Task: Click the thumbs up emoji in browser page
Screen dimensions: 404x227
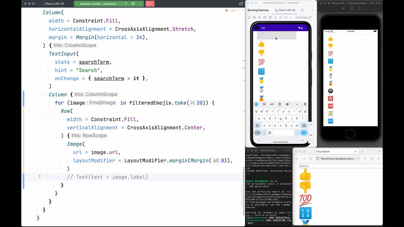Action: (x=305, y=175)
